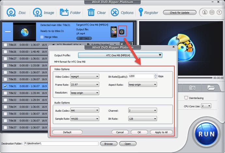Open profile settings gear icon
This screenshot has width=225, height=153.
[122, 32]
